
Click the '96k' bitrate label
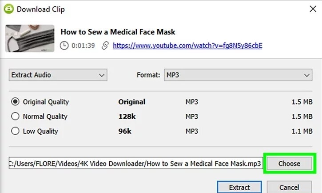pyautogui.click(x=125, y=131)
